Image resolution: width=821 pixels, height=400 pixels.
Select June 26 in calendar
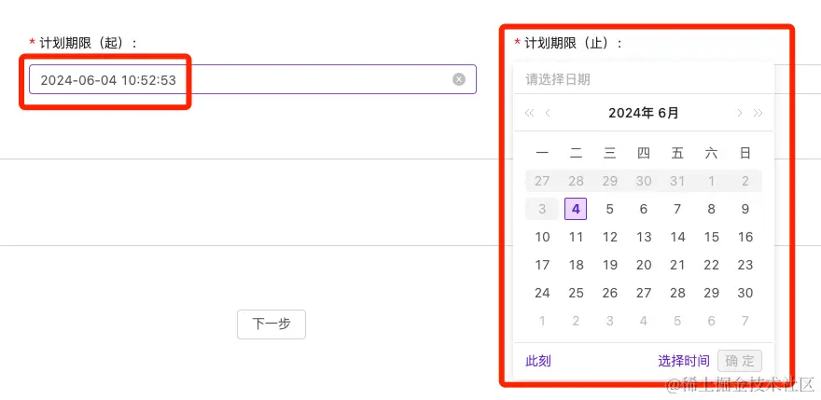tap(609, 293)
